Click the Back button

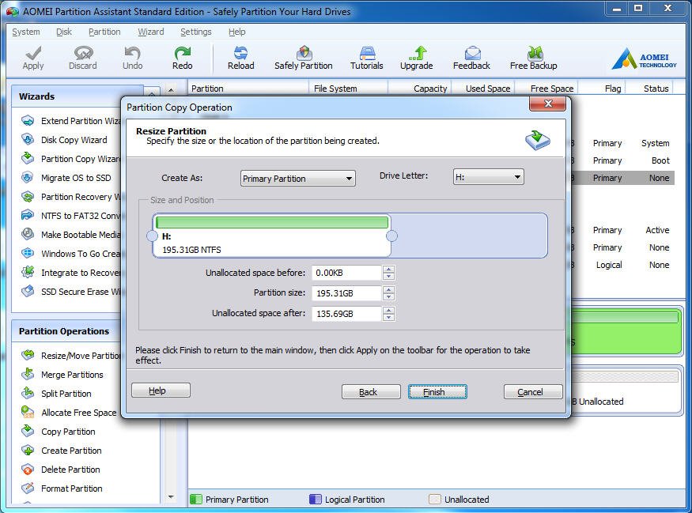click(371, 392)
